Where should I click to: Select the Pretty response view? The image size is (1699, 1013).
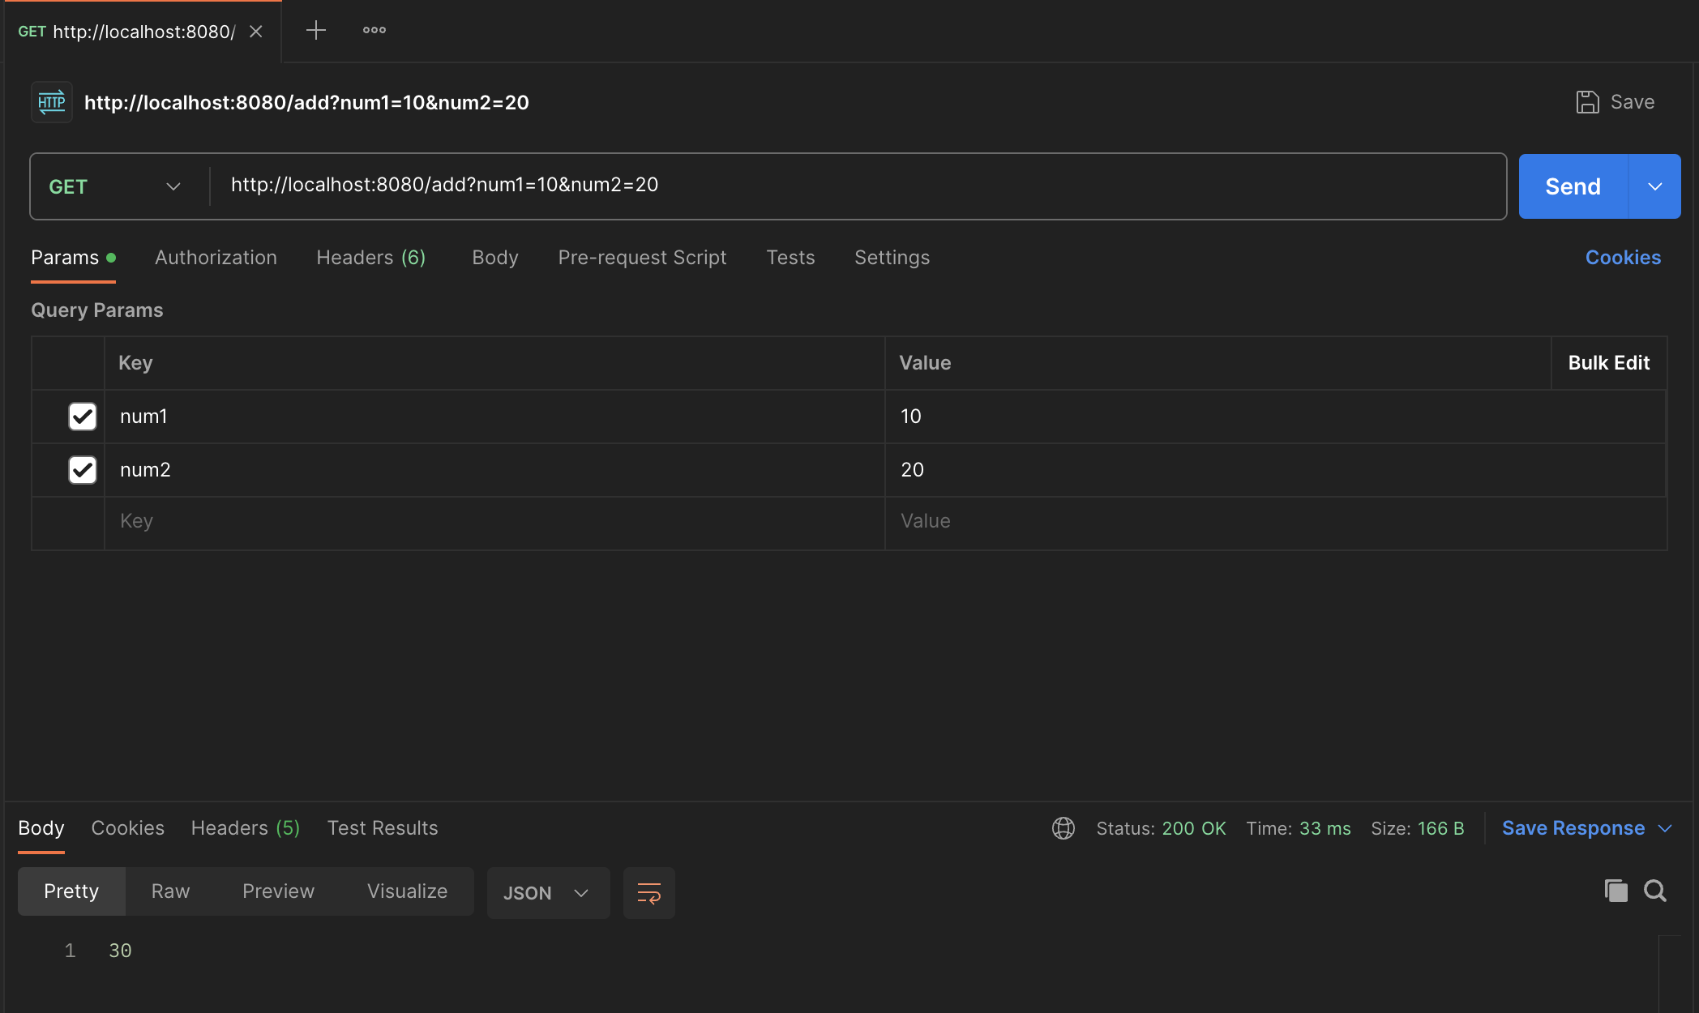point(71,891)
